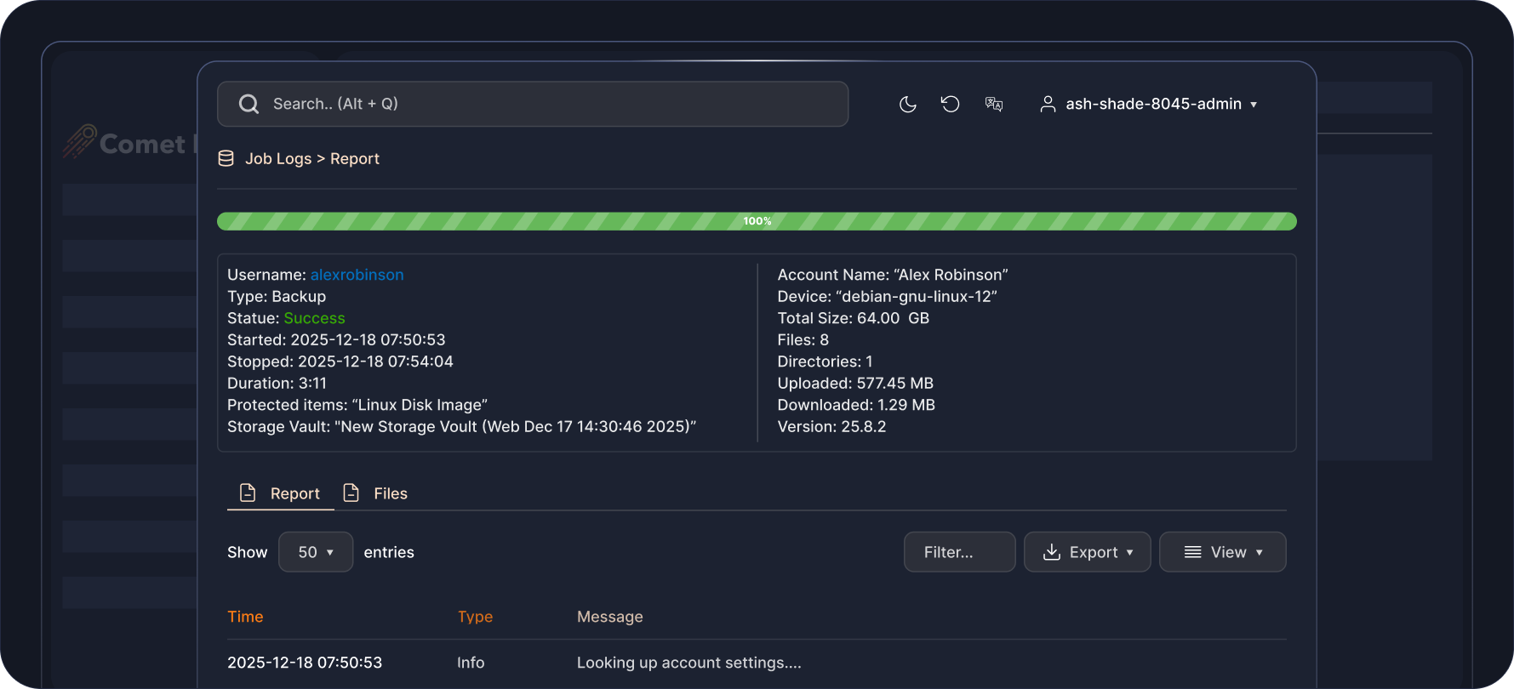Click 'Type: Backup' text

(x=277, y=296)
